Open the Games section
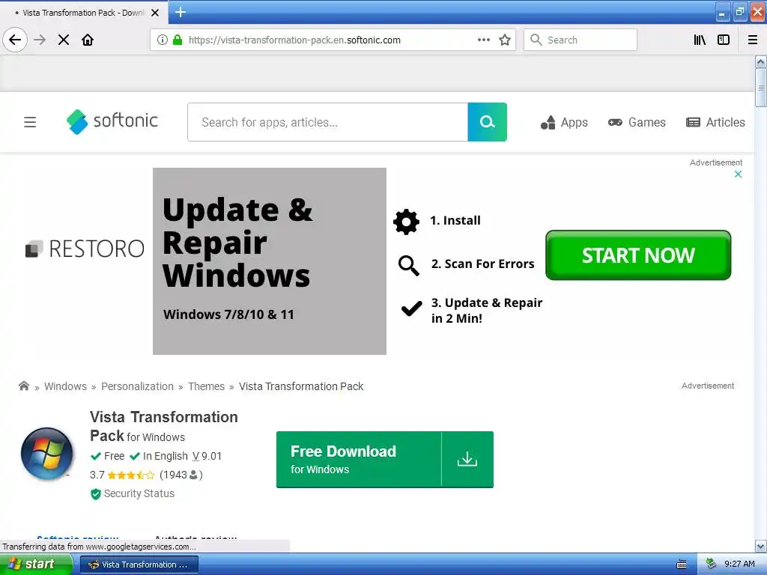This screenshot has height=575, width=767. 637,122
